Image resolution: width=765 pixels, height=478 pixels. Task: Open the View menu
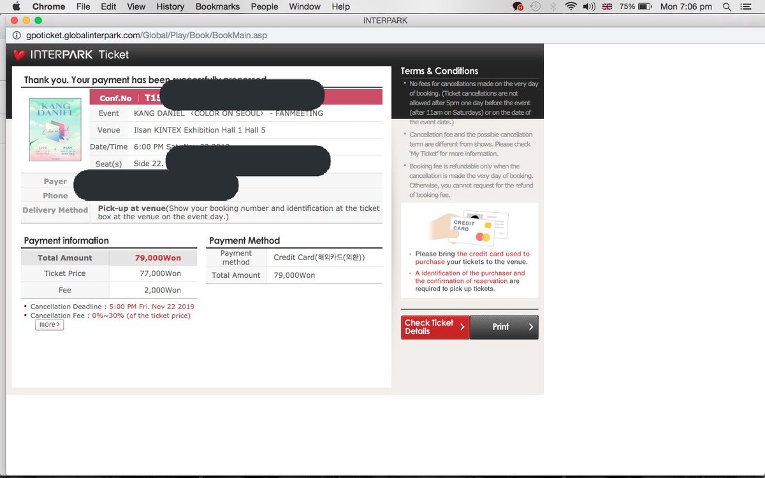tap(136, 6)
